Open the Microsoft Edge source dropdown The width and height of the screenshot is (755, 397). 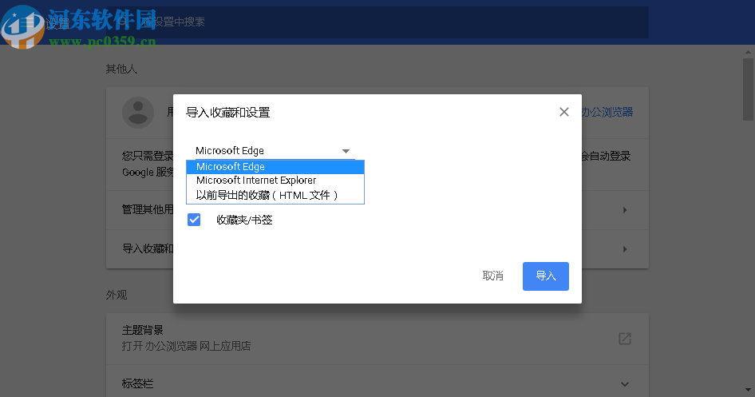[x=275, y=151]
